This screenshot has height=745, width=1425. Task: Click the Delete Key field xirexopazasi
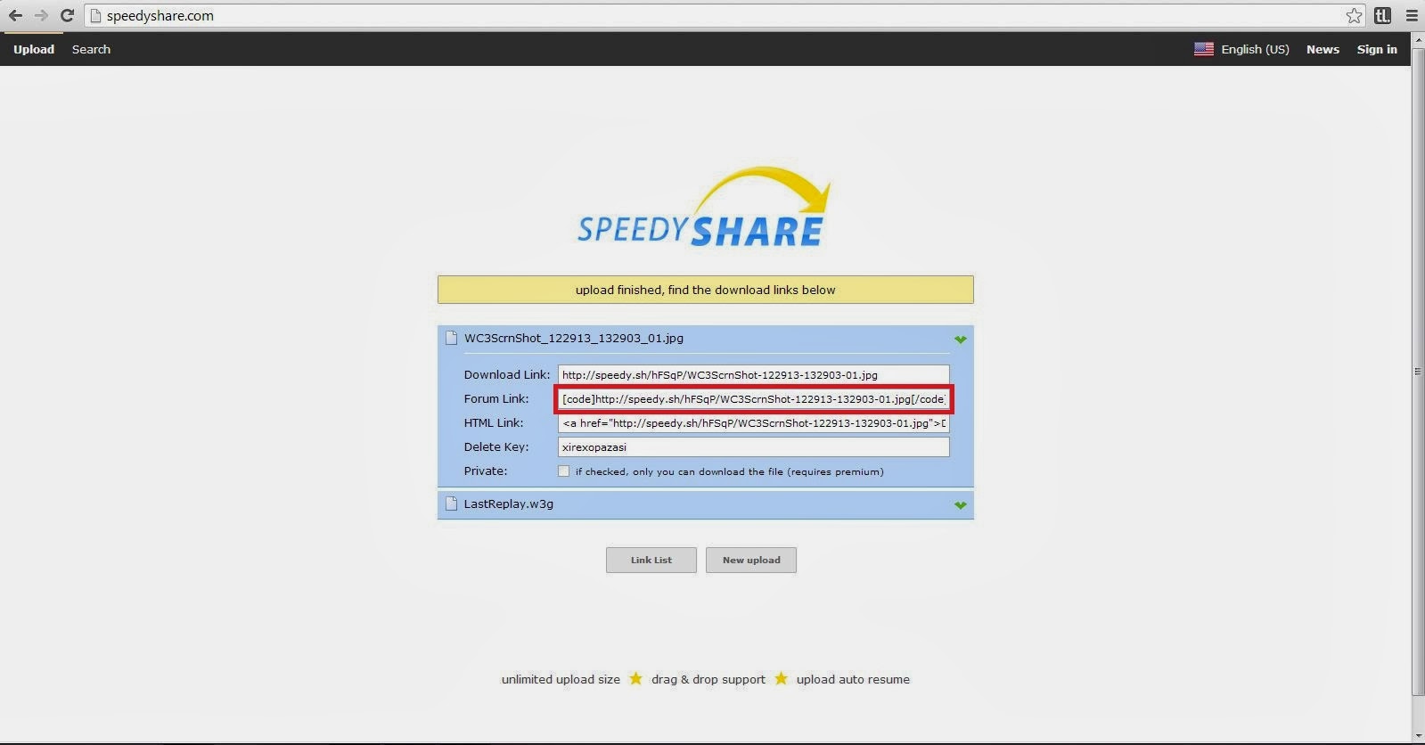click(x=753, y=446)
